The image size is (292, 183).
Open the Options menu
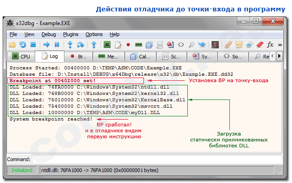click(x=94, y=34)
